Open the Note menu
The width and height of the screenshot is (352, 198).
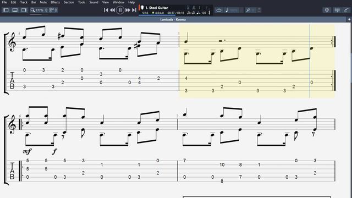tap(43, 2)
